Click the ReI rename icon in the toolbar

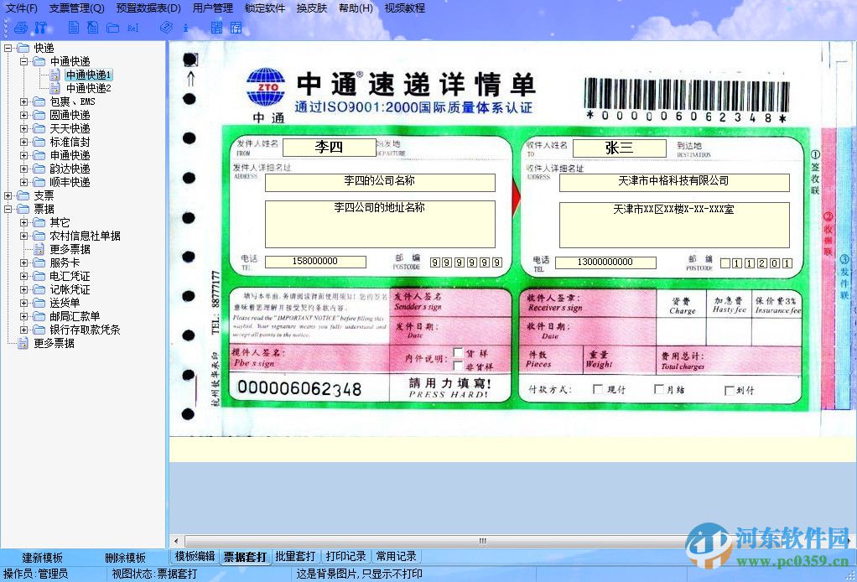point(132,28)
